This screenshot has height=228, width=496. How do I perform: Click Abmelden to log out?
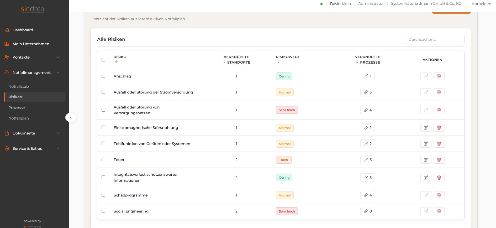[x=481, y=4]
